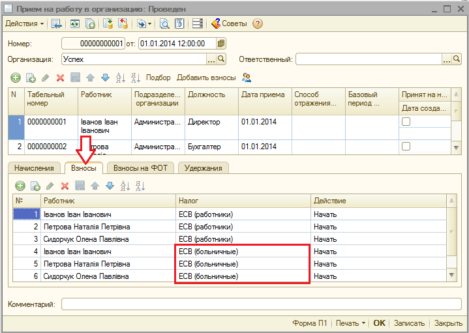Post the document with green arrow icon
469x333 pixels.
pos(108,23)
